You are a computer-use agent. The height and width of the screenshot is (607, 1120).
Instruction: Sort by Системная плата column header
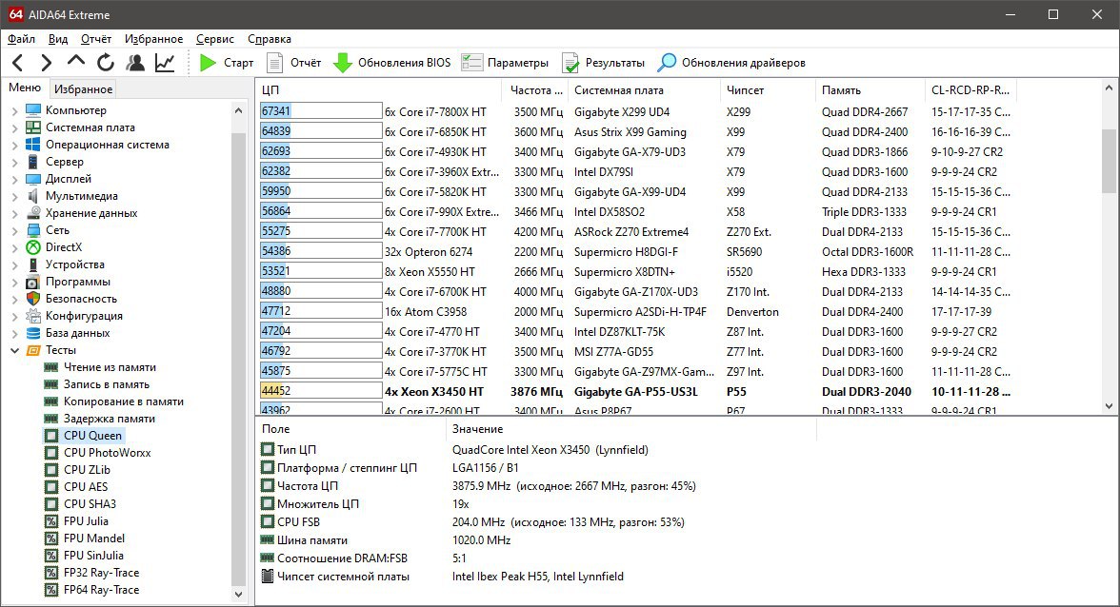[645, 90]
